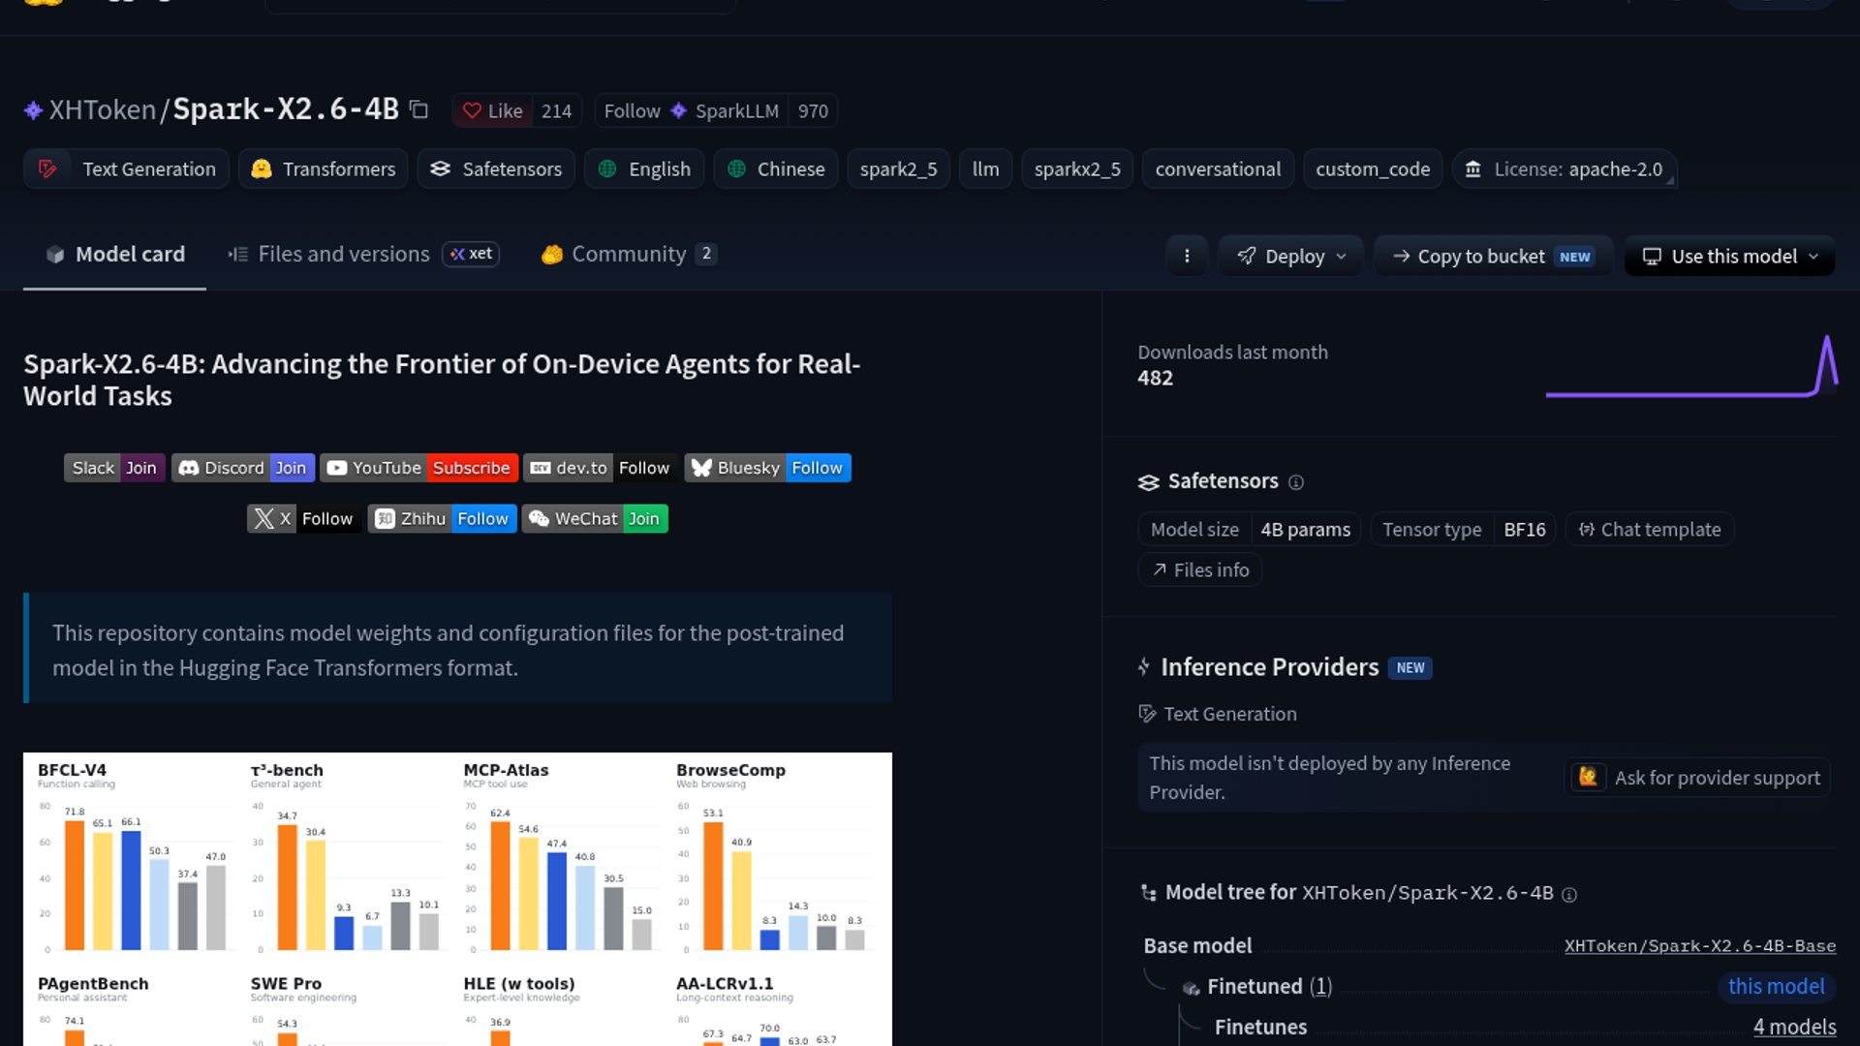Screen dimensions: 1860x1046
Task: Open the sparkx2_5 tag
Action: pos(1077,169)
